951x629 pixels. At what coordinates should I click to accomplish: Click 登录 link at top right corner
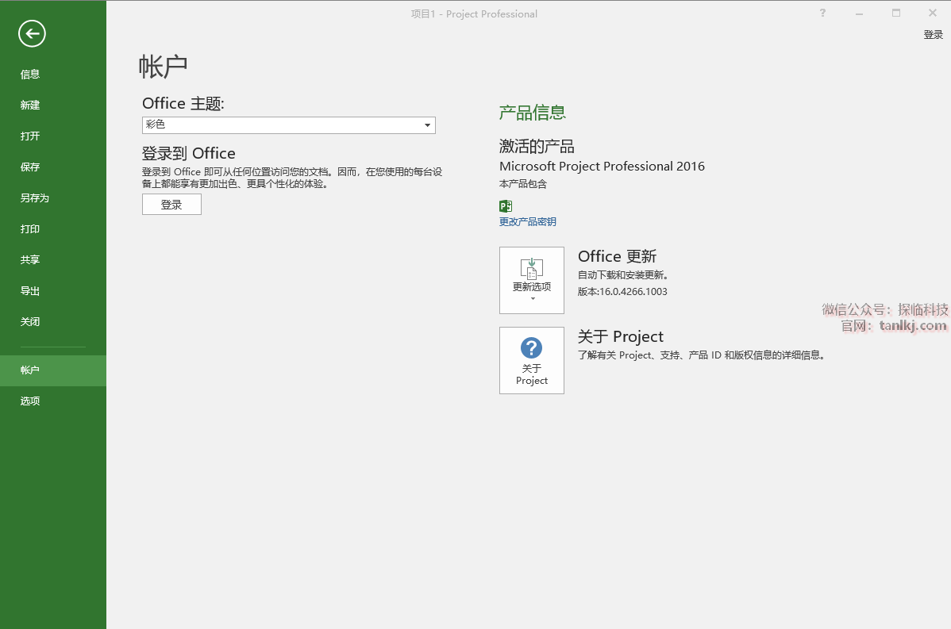coord(933,35)
